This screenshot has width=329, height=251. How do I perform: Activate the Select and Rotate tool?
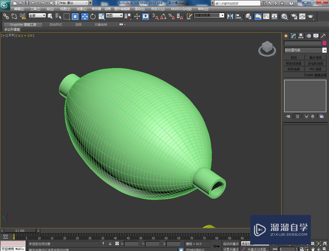(93, 16)
